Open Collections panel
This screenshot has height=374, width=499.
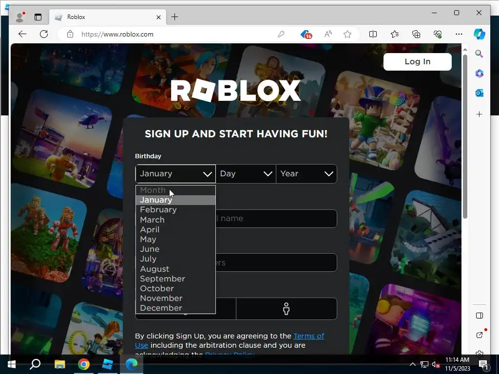(x=416, y=34)
